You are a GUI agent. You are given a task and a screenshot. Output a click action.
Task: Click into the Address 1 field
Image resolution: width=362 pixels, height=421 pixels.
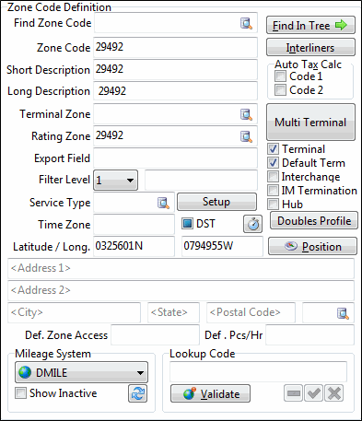(x=181, y=268)
